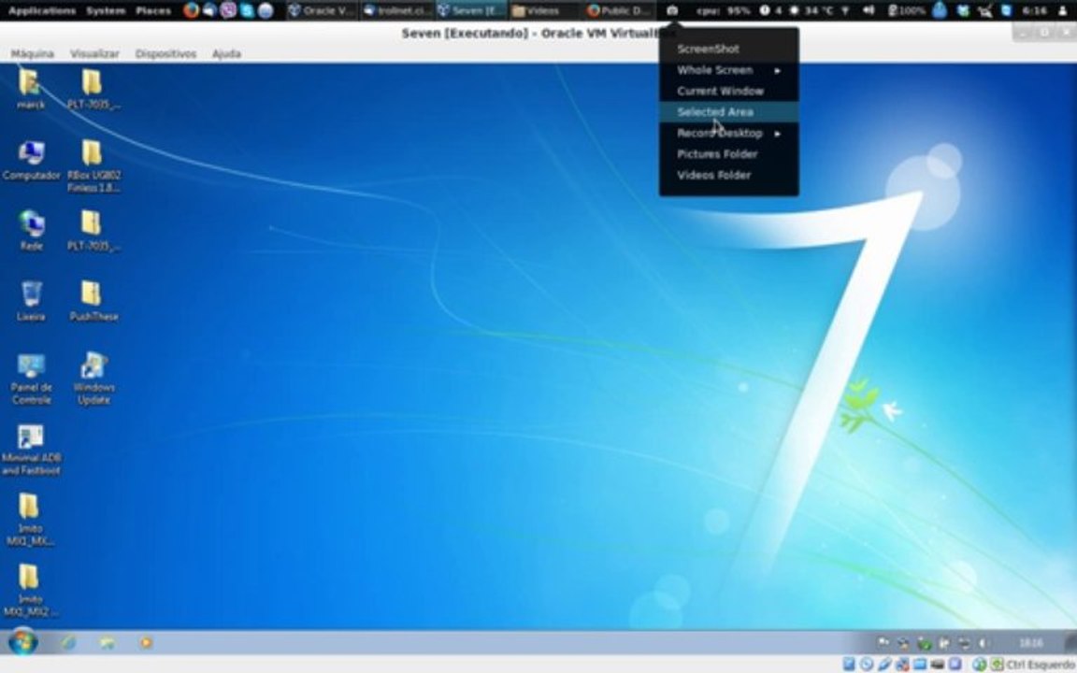Switch to the Oracle V... taskbar window
The image size is (1077, 673).
[x=322, y=10]
